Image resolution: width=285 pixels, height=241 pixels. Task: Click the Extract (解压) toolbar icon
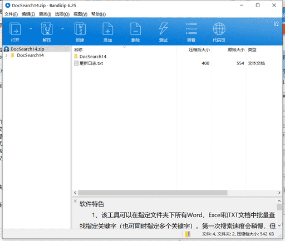tap(47, 29)
